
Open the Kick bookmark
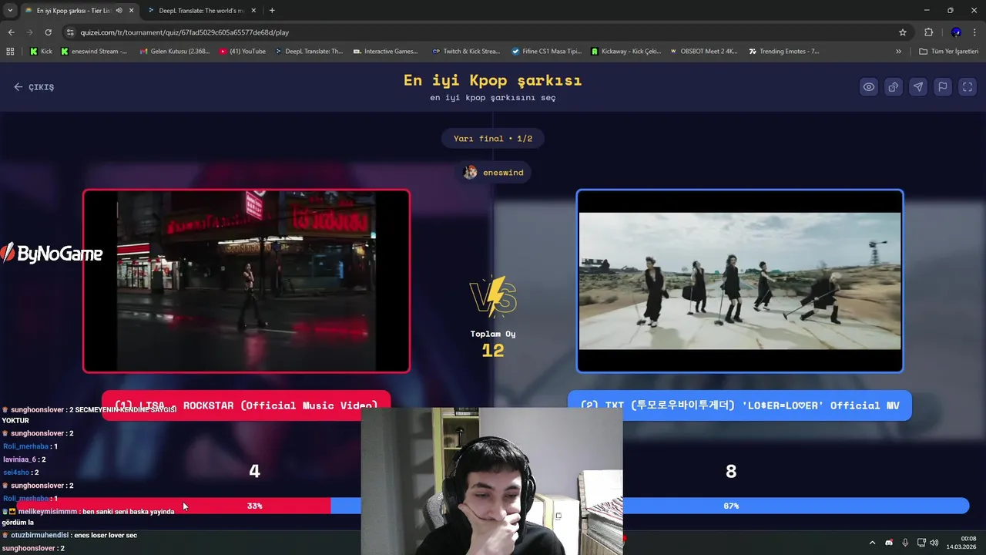41,52
